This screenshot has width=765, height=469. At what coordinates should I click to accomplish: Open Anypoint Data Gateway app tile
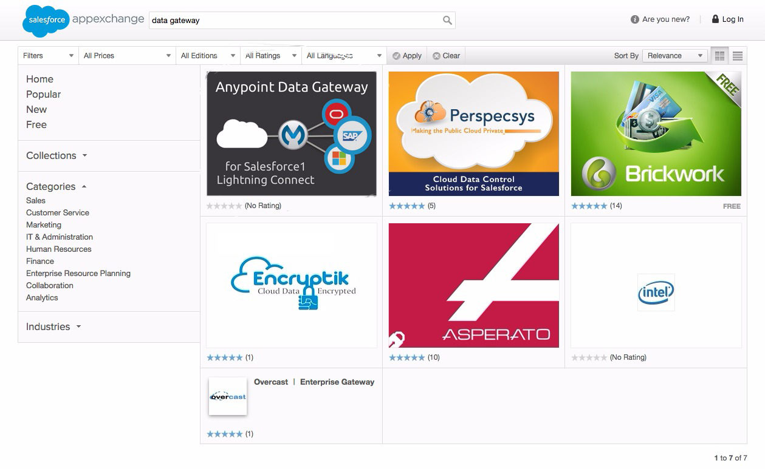click(x=292, y=133)
